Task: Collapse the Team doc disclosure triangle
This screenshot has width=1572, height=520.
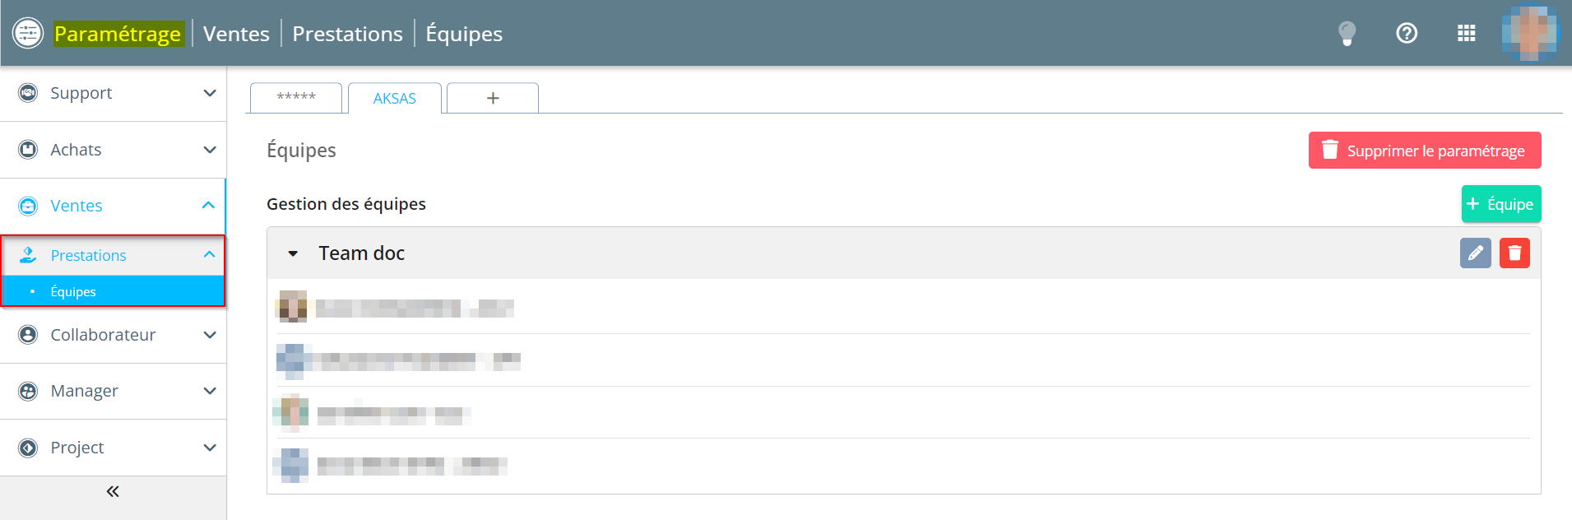Action: click(293, 253)
